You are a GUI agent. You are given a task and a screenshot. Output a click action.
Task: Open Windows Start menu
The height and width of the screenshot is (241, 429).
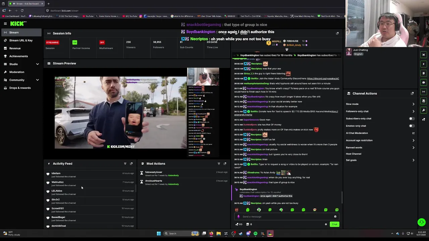159,234
